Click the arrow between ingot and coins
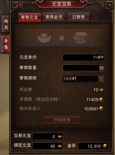The image size is (115, 155). [x=62, y=38]
